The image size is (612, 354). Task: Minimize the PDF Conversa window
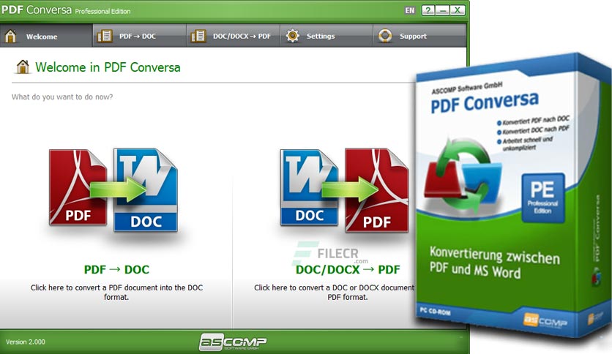pyautogui.click(x=443, y=10)
